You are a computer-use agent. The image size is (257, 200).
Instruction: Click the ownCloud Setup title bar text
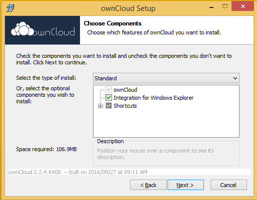(x=128, y=8)
